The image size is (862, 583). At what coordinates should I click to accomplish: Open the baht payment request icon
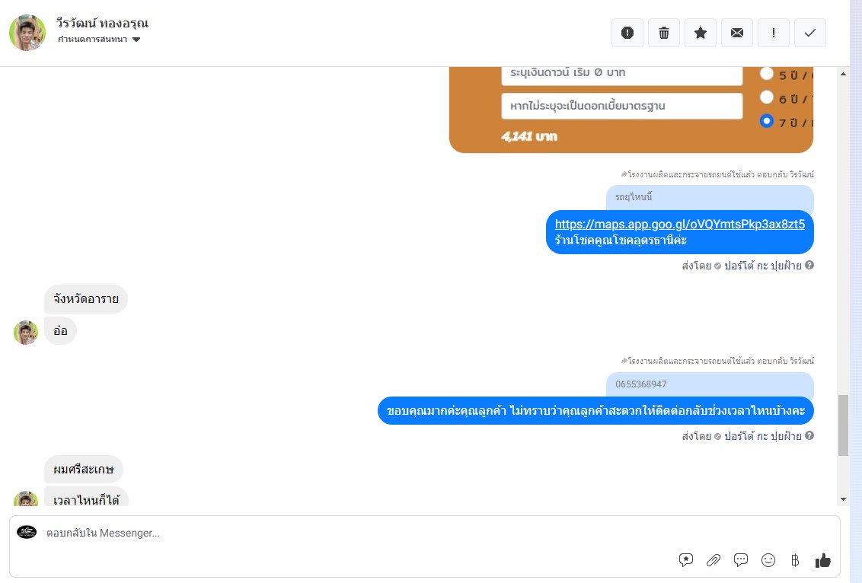pos(795,560)
